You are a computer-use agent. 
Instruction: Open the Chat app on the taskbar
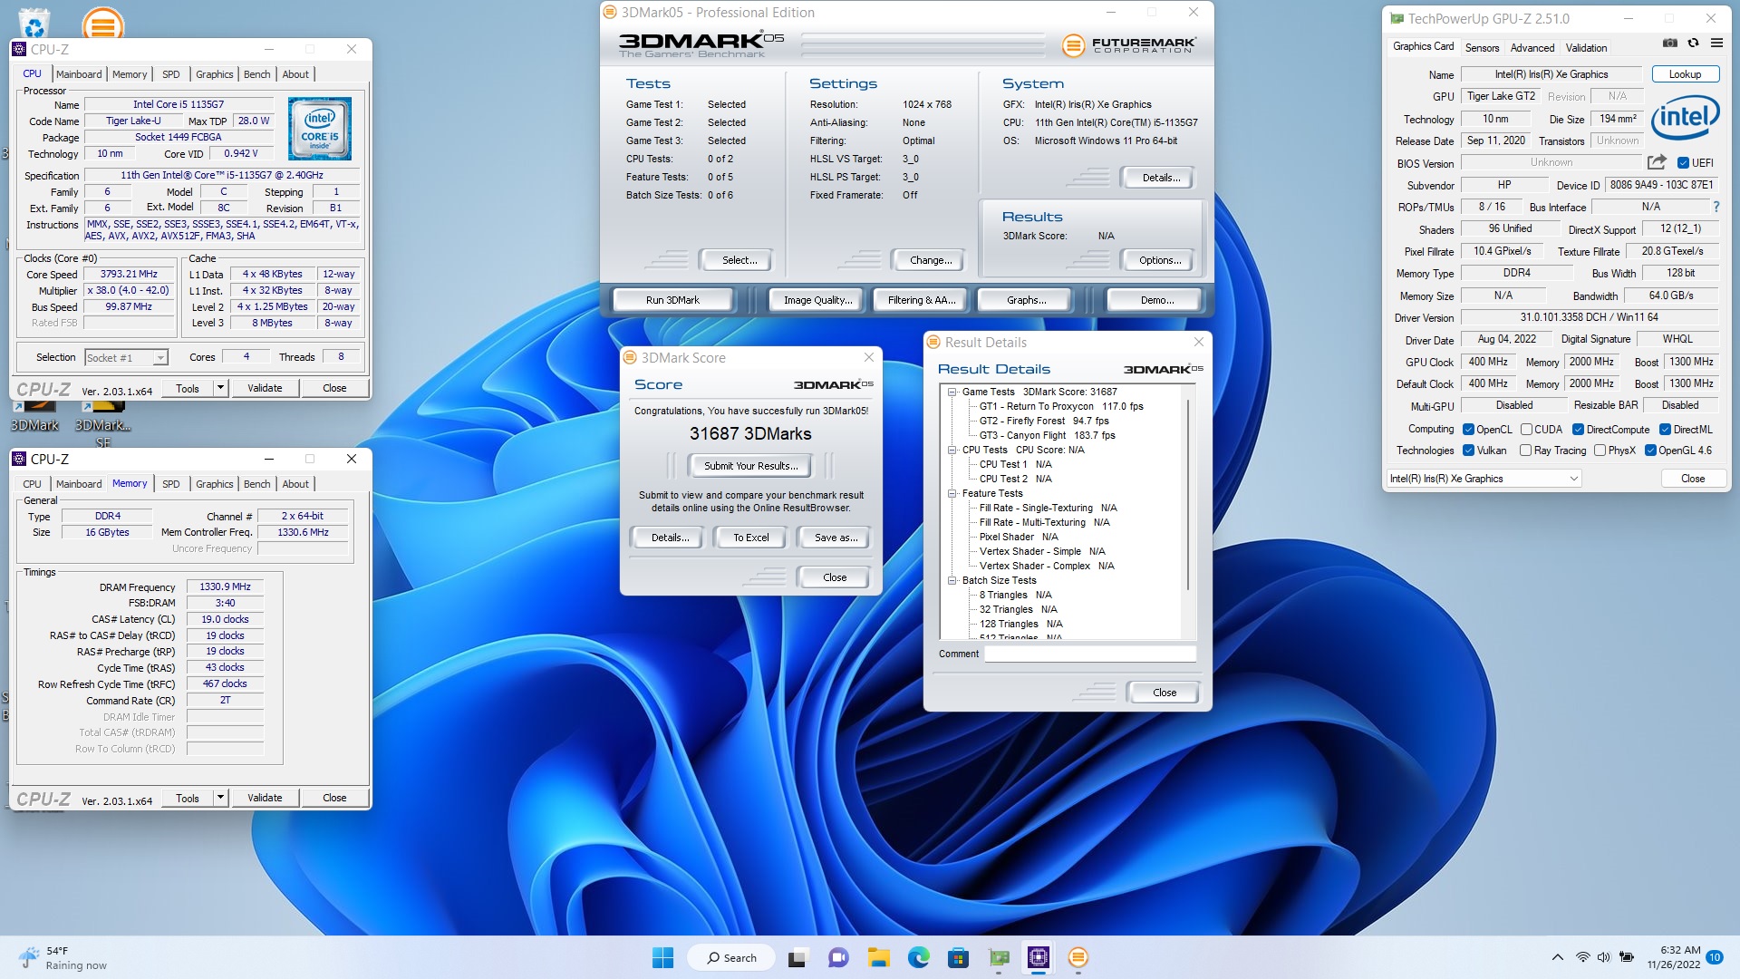click(x=838, y=957)
